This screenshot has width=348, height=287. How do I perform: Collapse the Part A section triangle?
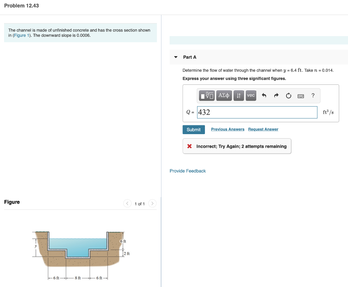pos(176,57)
